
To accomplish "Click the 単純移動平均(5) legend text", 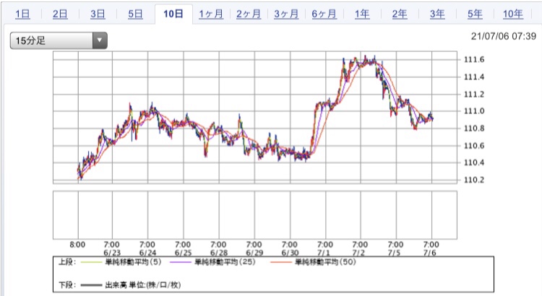I will pos(134,262).
